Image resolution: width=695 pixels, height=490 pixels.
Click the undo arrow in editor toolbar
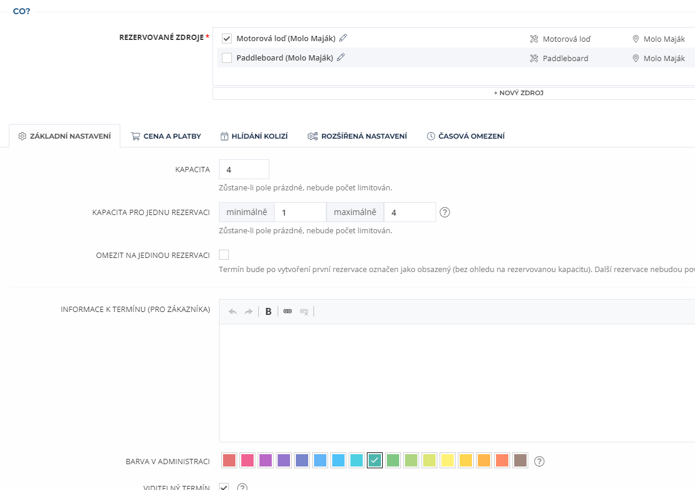pyautogui.click(x=232, y=311)
